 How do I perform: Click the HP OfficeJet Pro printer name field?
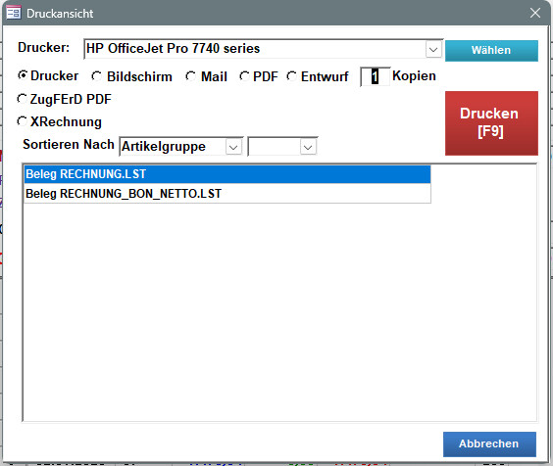coord(255,49)
